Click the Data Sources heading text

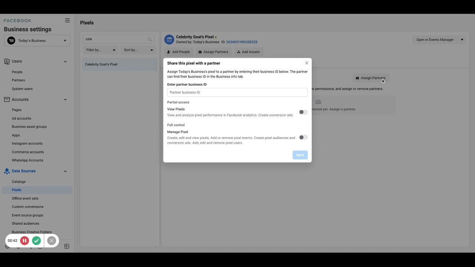point(24,171)
